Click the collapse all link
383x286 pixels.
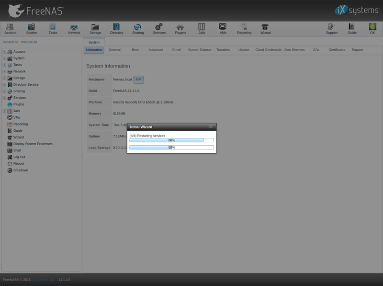pyautogui.click(x=29, y=42)
